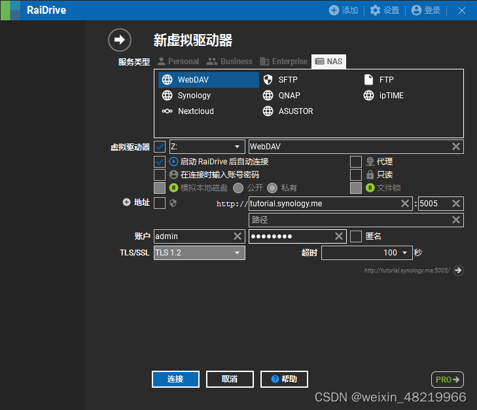The width and height of the screenshot is (477, 410).
Task: Tick the 地址 secure connection checkbox
Action: pos(160,203)
